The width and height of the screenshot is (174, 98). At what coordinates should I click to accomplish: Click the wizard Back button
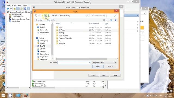(x=94, y=75)
